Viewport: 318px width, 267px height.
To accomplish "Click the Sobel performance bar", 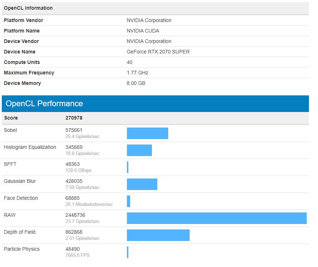I will [x=148, y=133].
